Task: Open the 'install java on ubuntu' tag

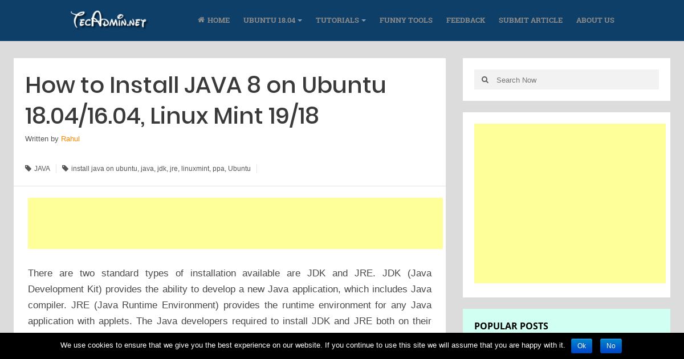Action: point(104,169)
